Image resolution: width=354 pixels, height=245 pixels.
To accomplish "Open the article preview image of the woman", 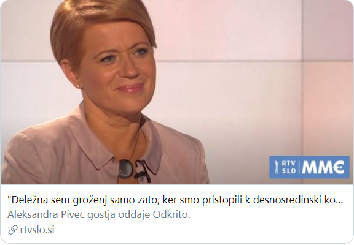I will (177, 92).
